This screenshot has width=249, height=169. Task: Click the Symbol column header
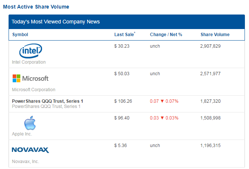20,35
